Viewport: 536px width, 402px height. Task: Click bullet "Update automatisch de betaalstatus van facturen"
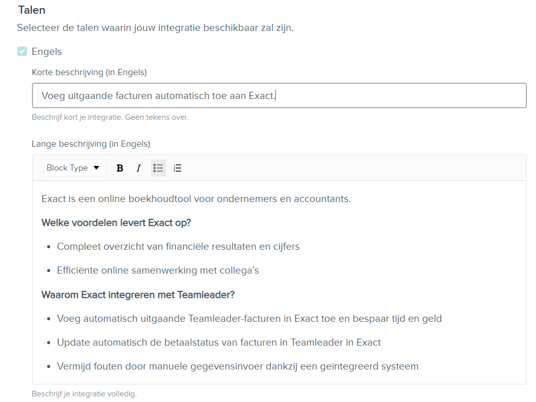(x=219, y=343)
